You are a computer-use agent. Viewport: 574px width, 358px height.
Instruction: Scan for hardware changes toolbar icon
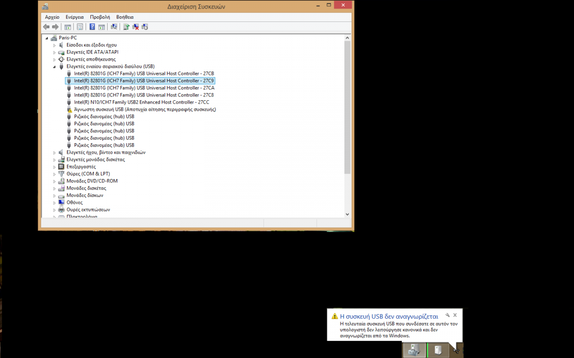114,27
